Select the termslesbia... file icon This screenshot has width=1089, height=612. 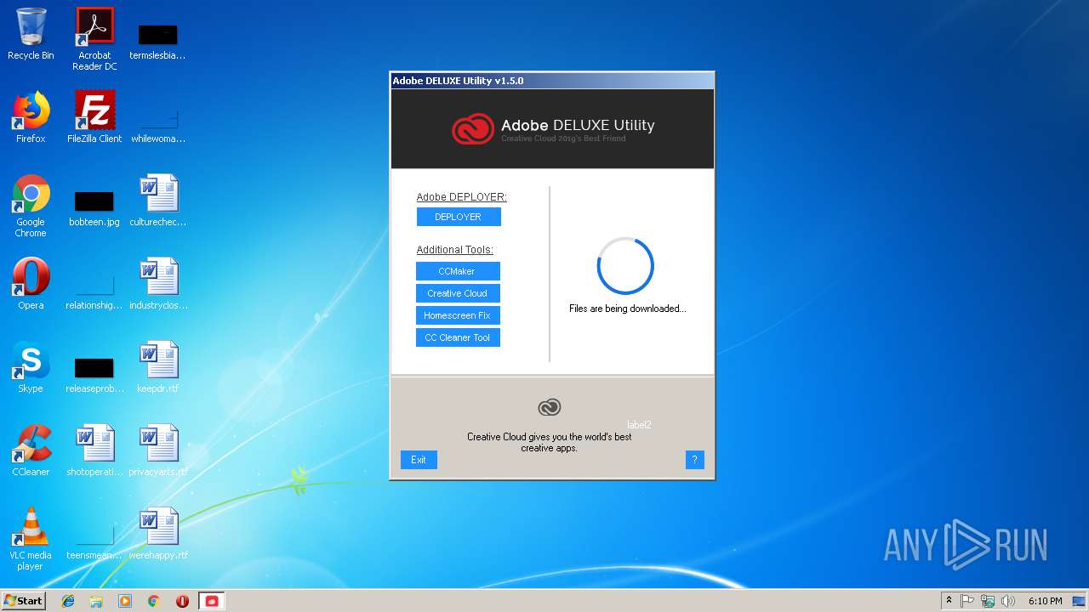158,40
